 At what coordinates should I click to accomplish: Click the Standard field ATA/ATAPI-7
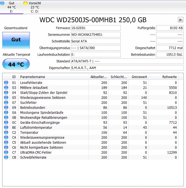pyautogui.click(x=127, y=61)
